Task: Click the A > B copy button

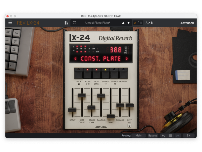Action: click(149, 23)
